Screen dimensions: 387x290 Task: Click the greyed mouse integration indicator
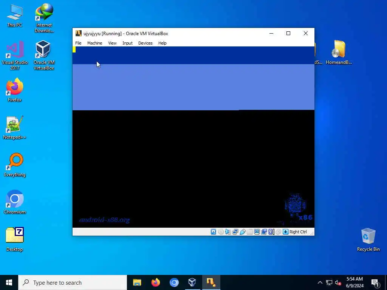279,232
